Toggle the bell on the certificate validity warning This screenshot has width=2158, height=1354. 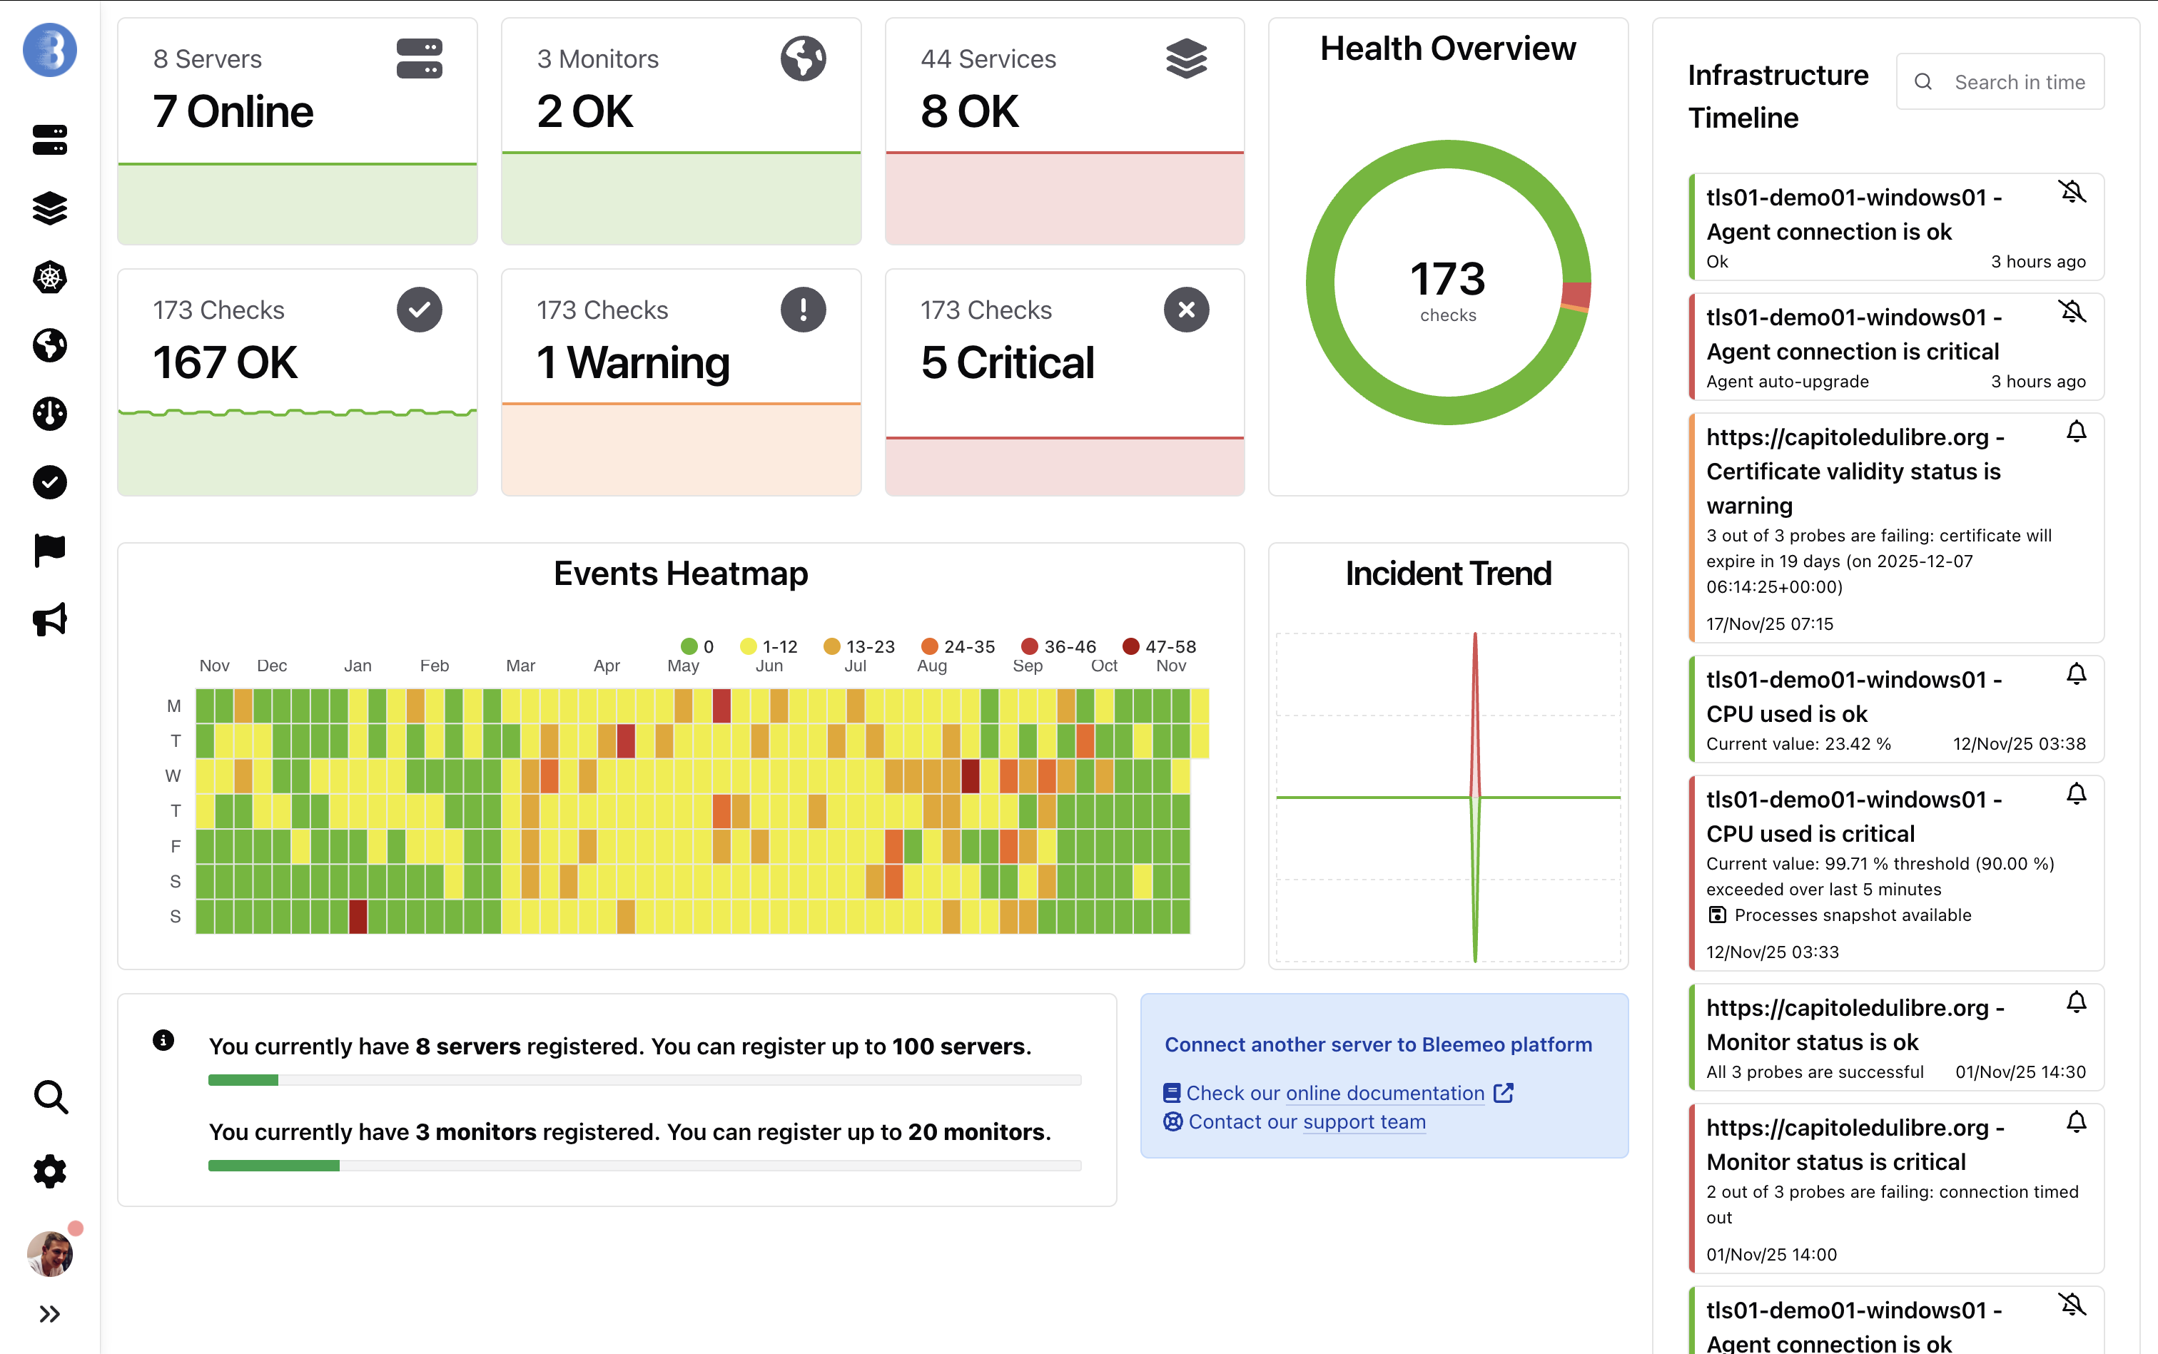[x=2077, y=431]
